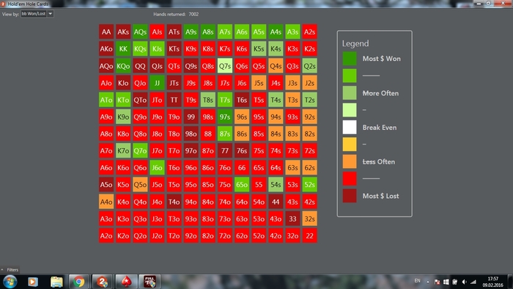
Task: Select the Q5o orange cell
Action: [x=140, y=185]
